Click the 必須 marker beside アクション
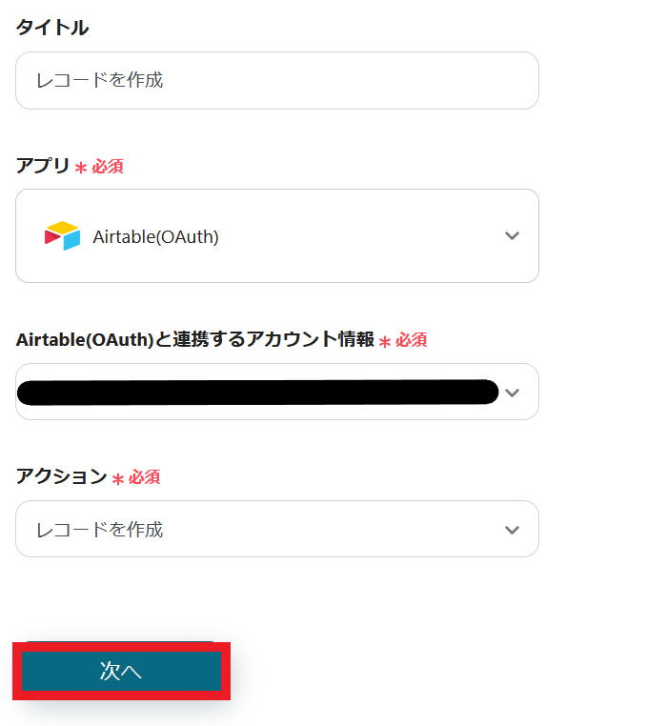Image resolution: width=667 pixels, height=726 pixels. (145, 477)
